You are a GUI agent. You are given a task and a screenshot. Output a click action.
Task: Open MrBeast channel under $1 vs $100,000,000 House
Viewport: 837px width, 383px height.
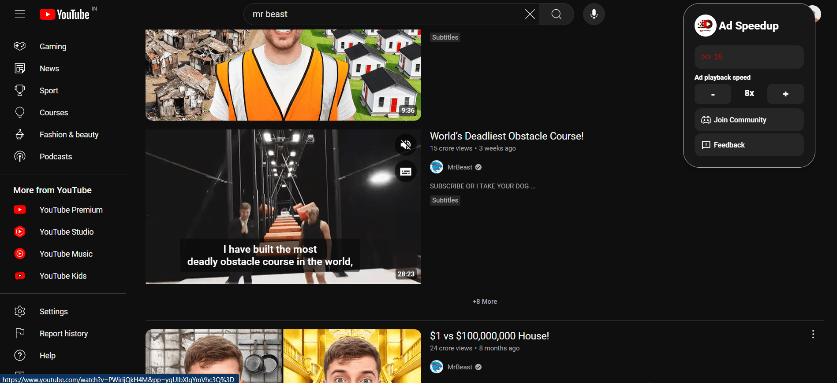[460, 367]
